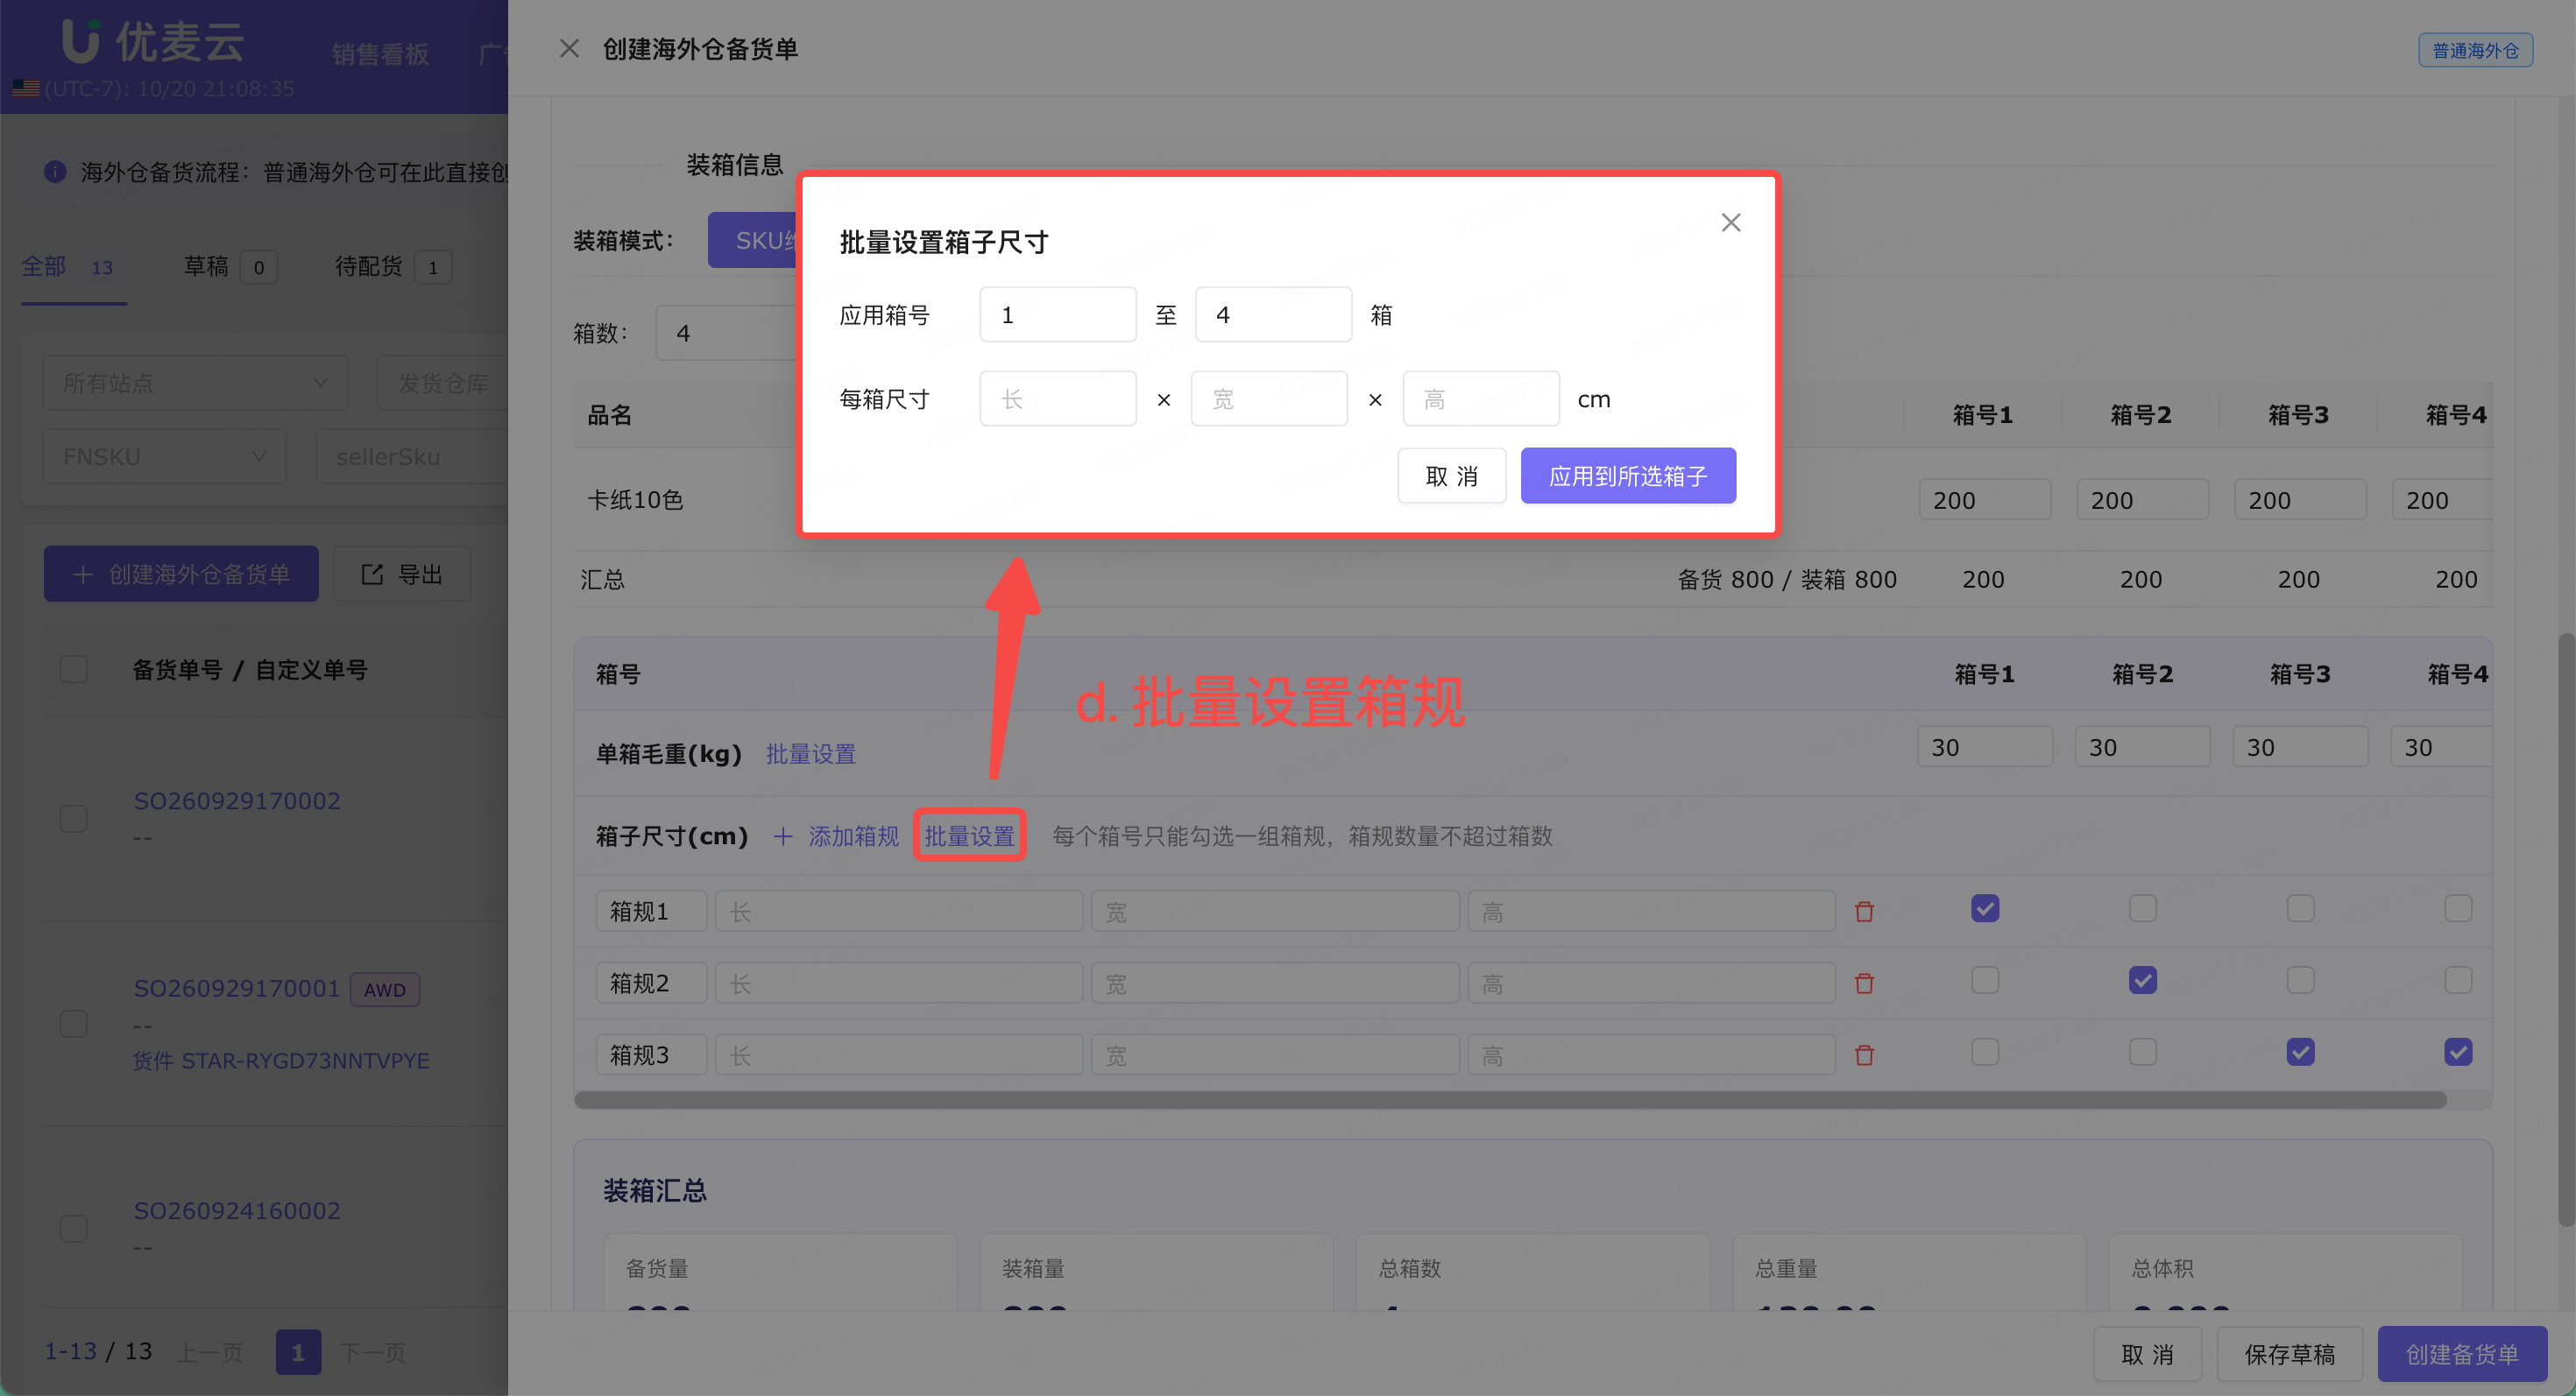
Task: Switch to 待配货 tab
Action: pyautogui.click(x=393, y=267)
